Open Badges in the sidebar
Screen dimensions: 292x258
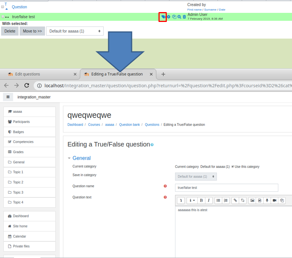[30, 132]
